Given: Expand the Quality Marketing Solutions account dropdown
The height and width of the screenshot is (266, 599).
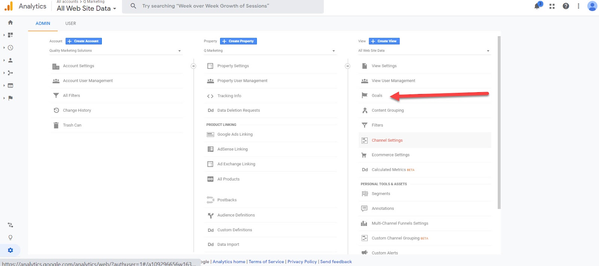Looking at the screenshot, I should 115,51.
